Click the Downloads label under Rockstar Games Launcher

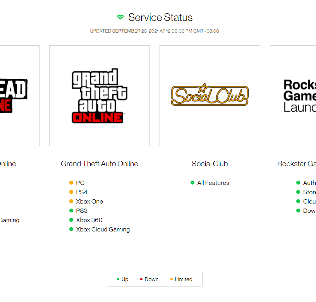[309, 211]
